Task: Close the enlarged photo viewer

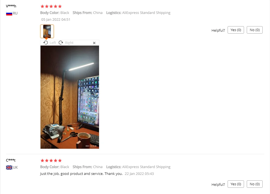Action: [94, 43]
